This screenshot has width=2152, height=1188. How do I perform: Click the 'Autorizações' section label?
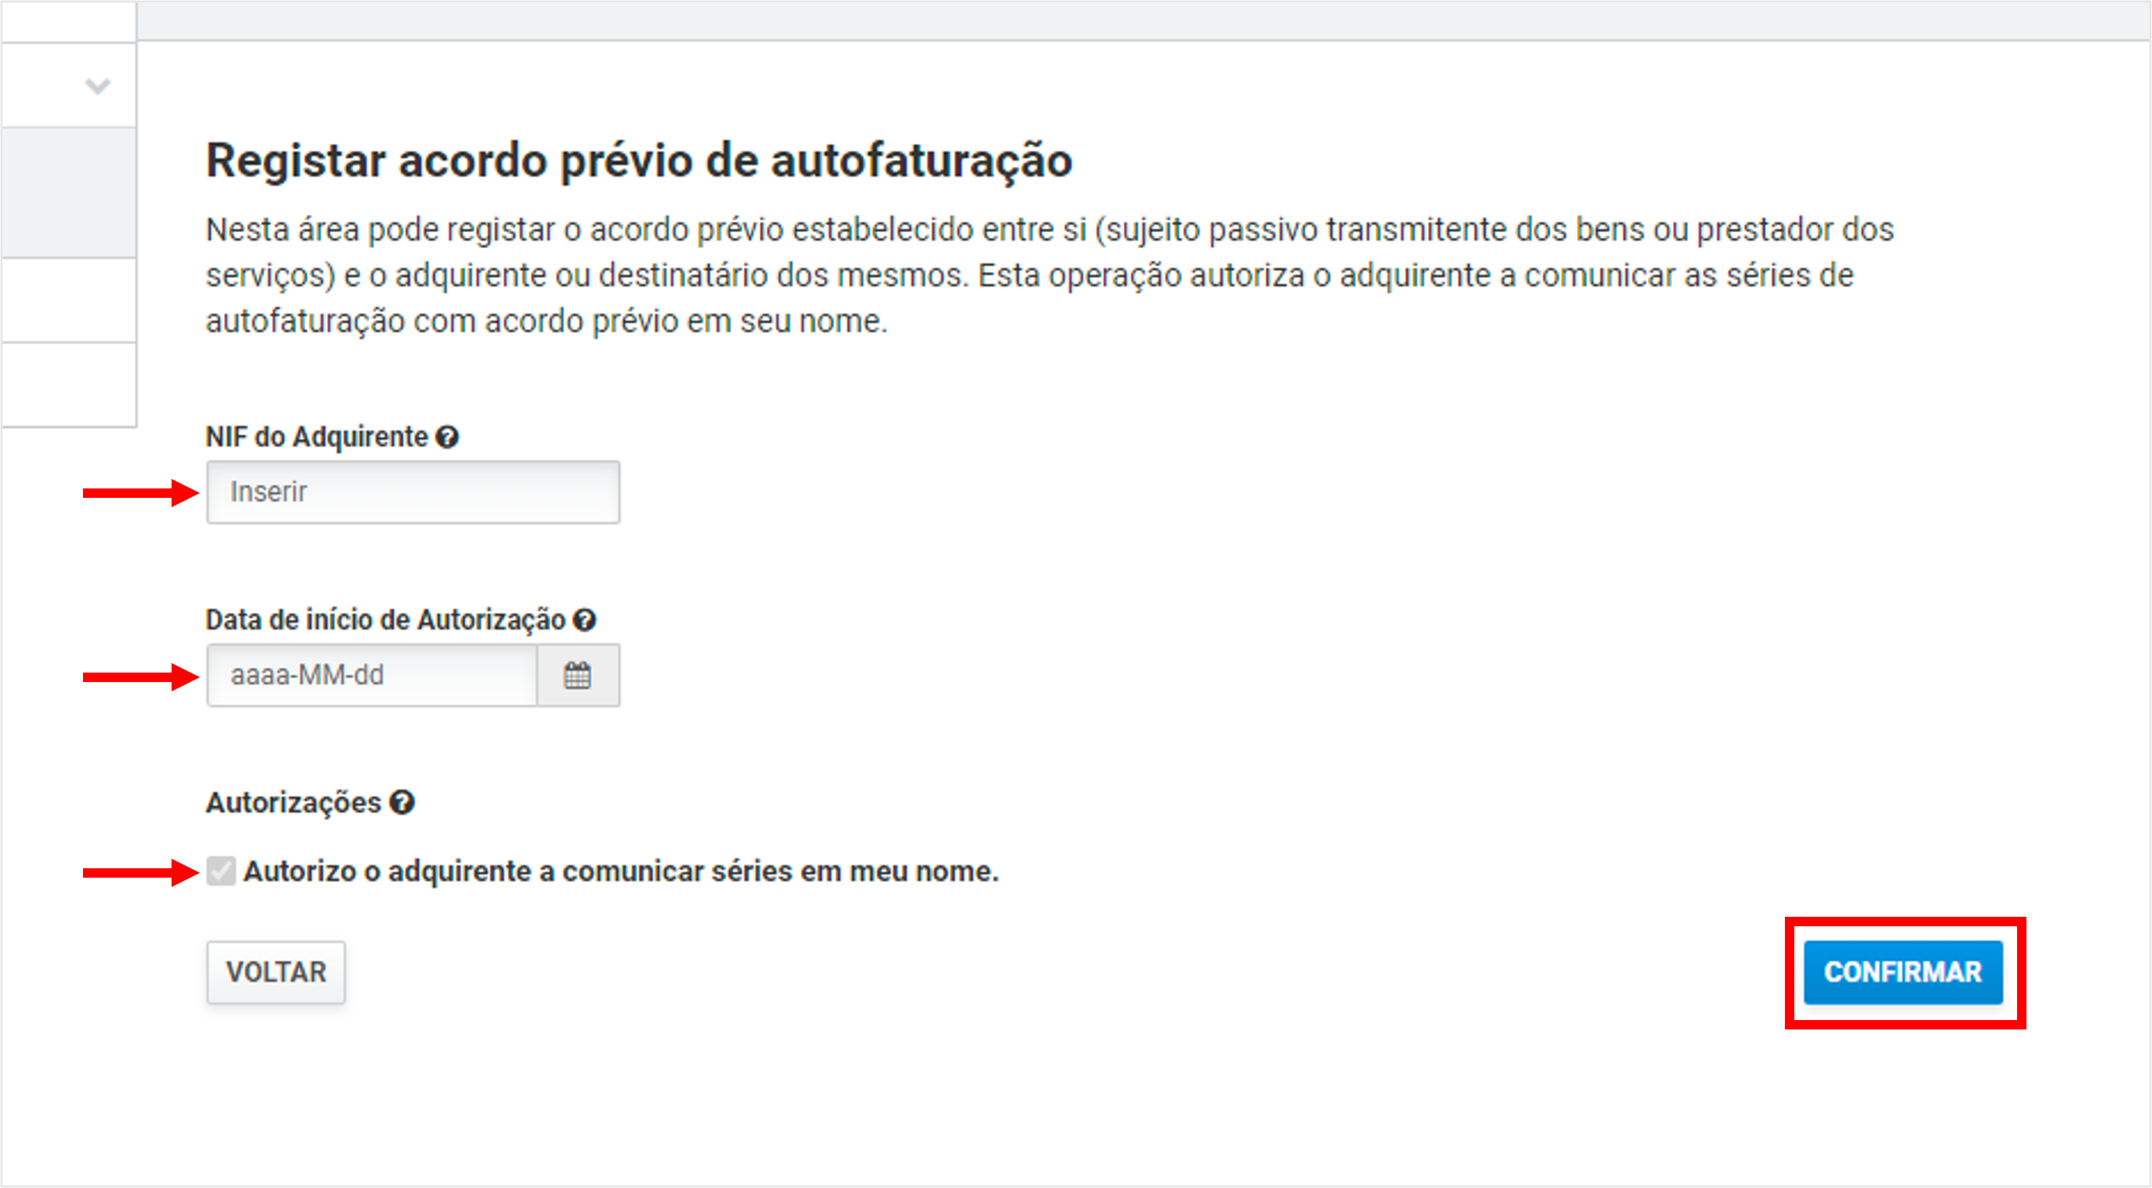click(x=294, y=803)
